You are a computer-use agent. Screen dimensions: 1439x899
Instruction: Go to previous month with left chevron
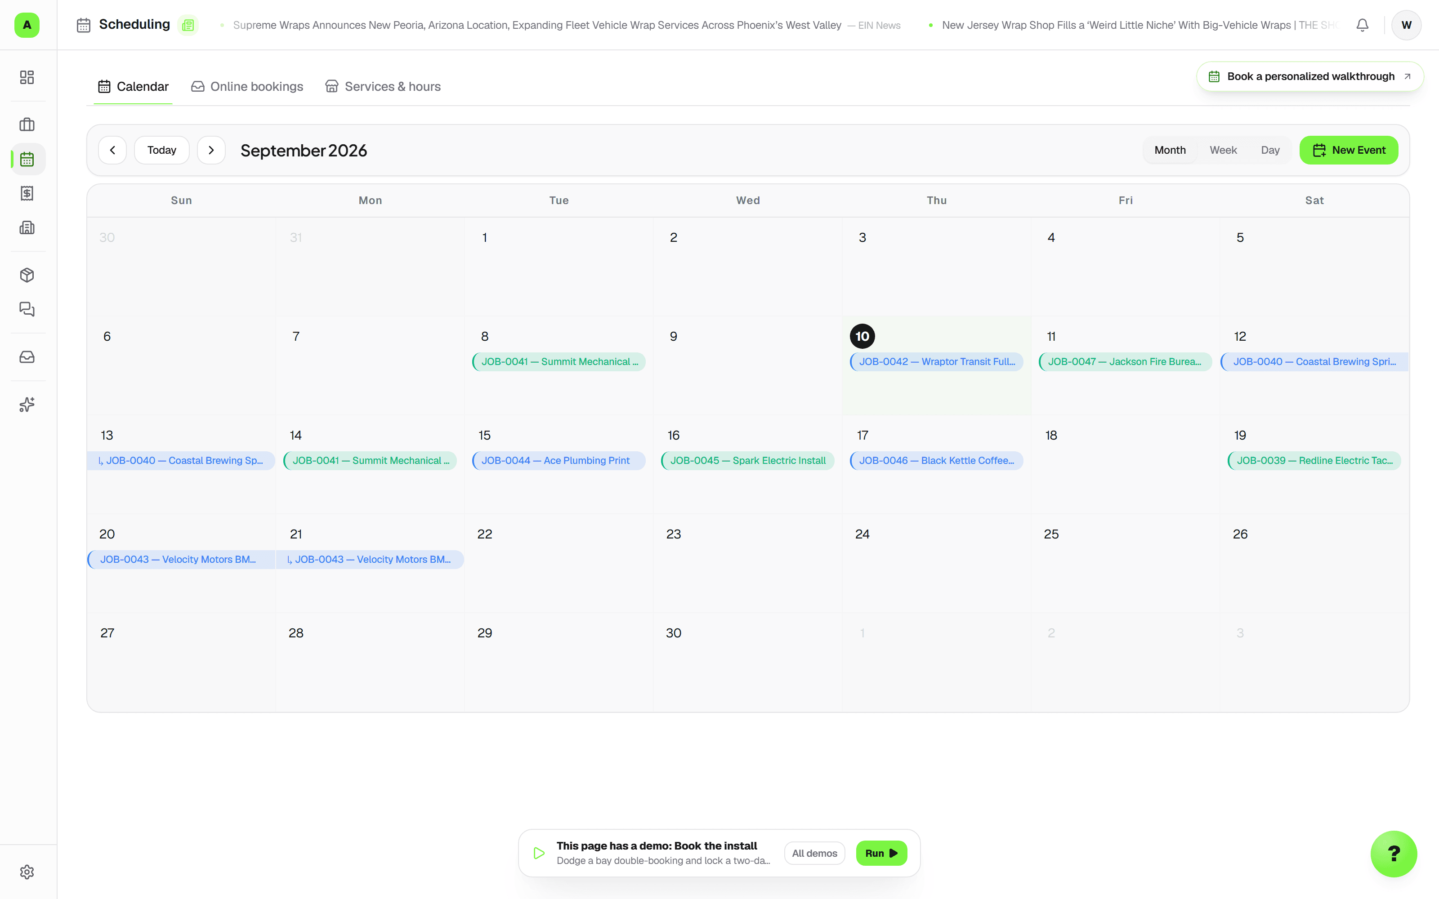pos(112,151)
